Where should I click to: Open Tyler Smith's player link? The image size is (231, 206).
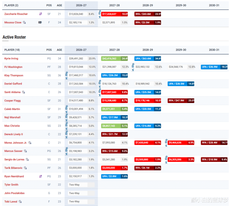point(11,185)
